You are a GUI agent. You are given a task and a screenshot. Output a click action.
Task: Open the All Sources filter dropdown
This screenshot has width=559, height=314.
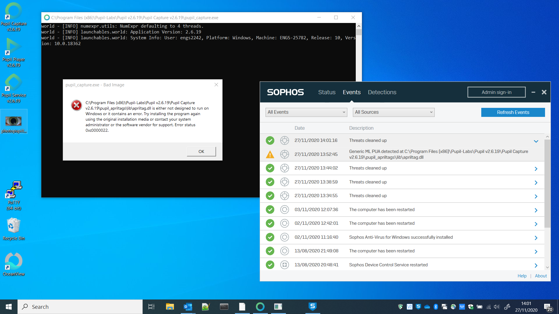pos(394,112)
